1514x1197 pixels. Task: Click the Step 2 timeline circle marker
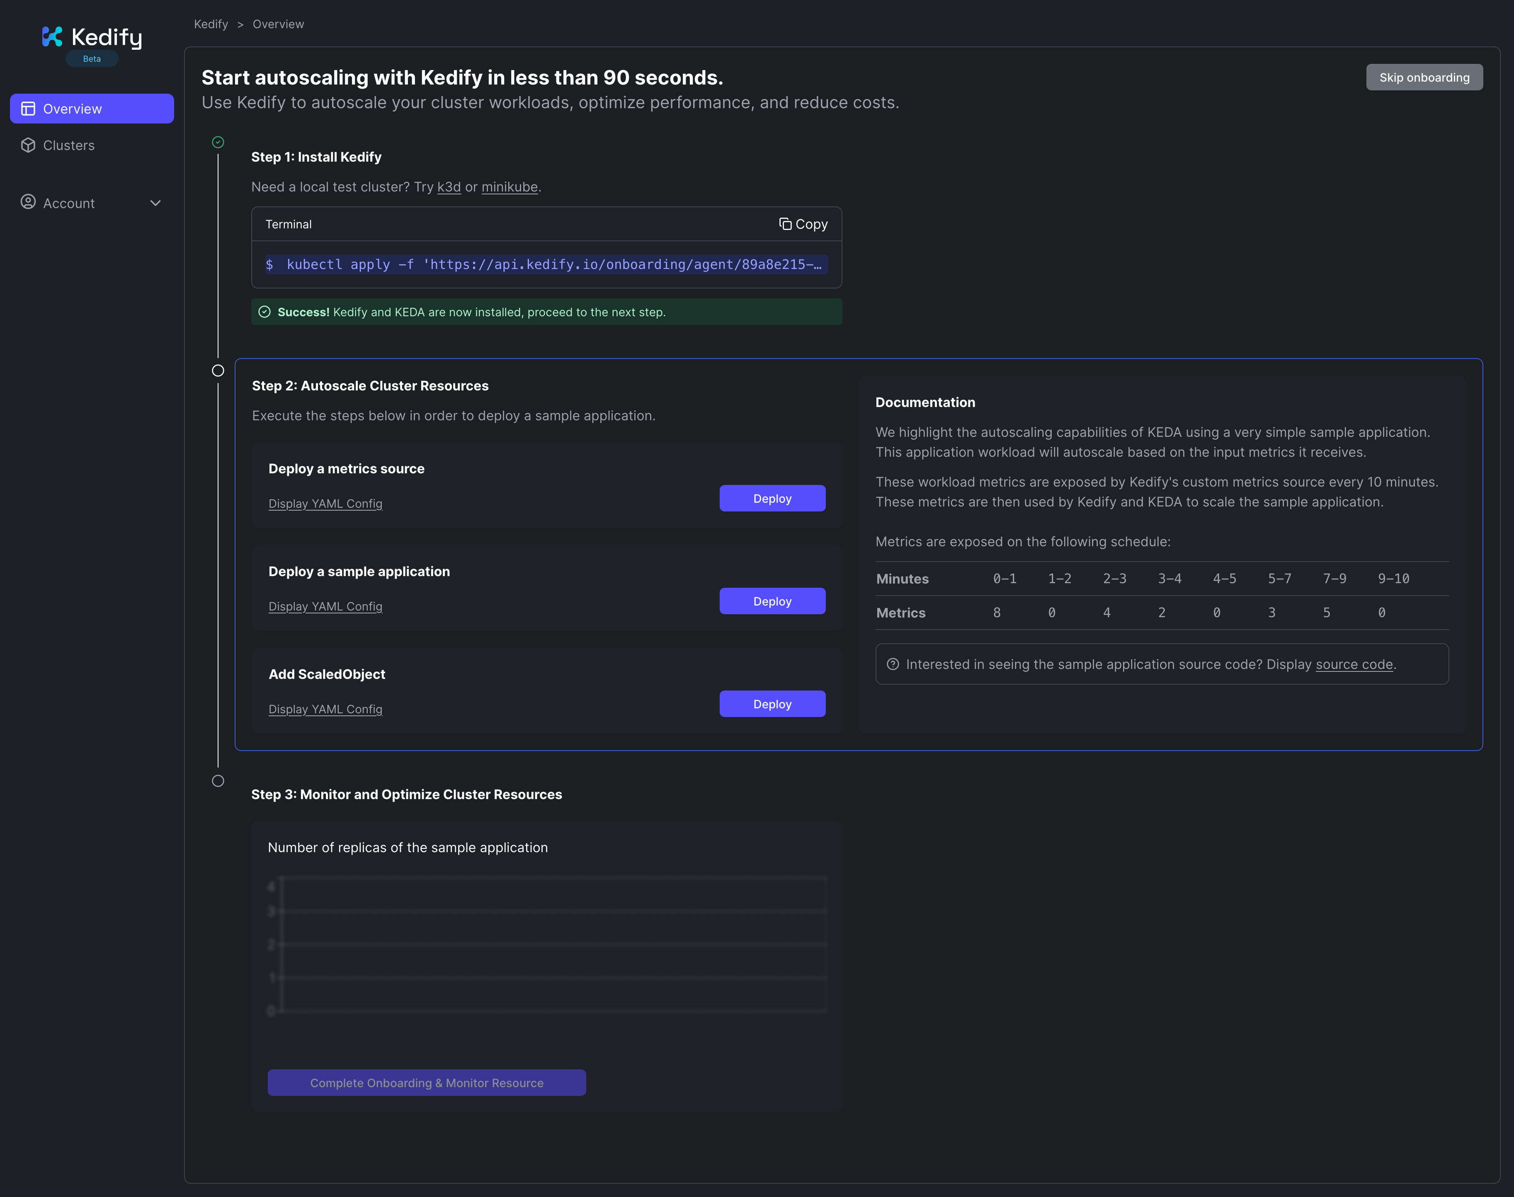click(x=218, y=370)
